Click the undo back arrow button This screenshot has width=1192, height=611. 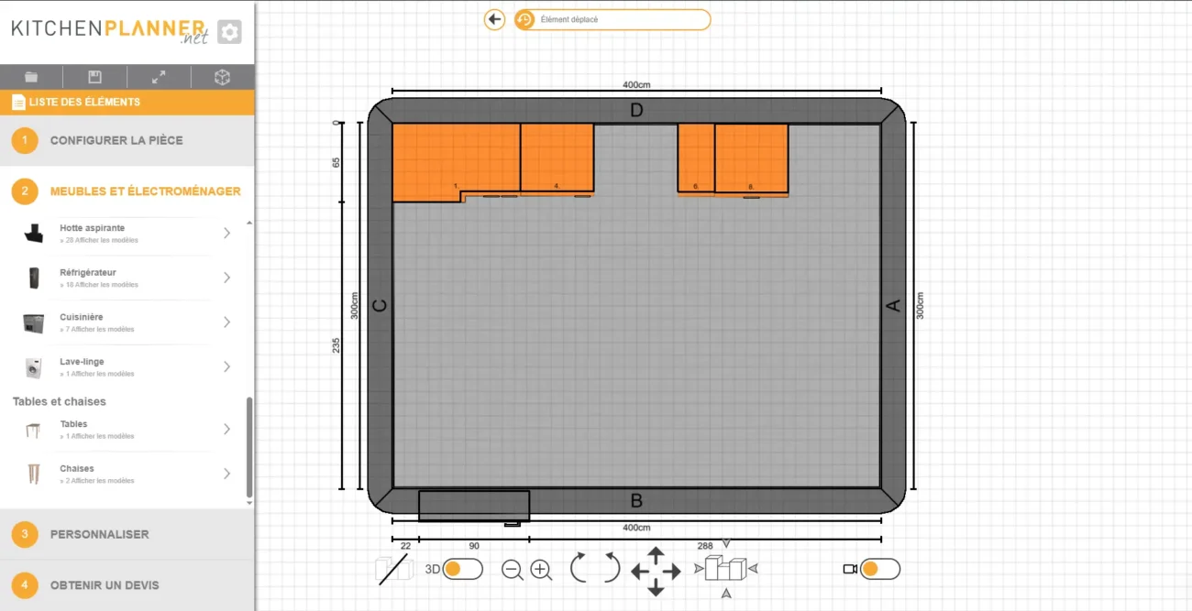point(494,19)
